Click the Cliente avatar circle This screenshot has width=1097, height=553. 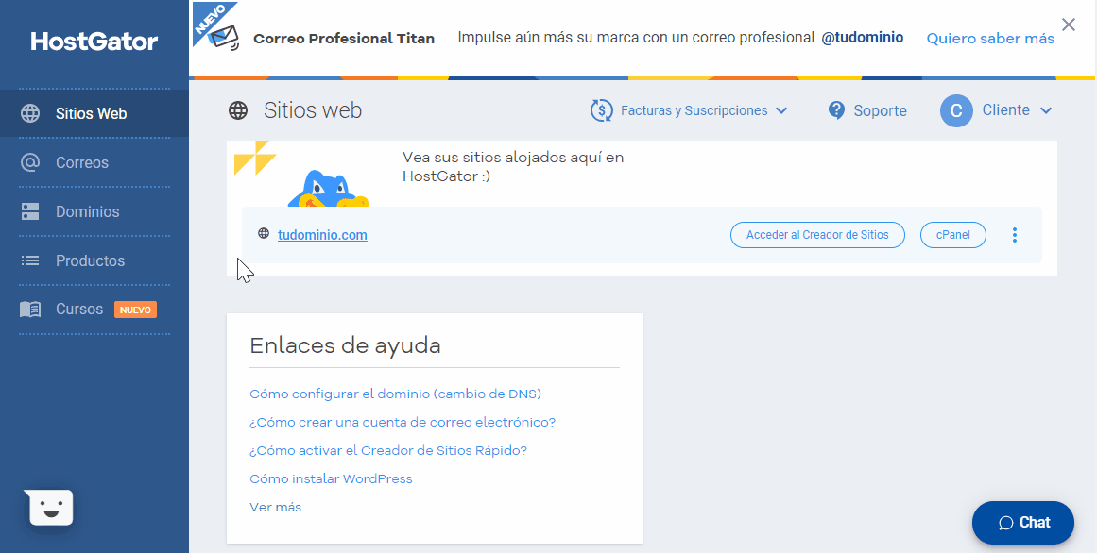click(956, 110)
